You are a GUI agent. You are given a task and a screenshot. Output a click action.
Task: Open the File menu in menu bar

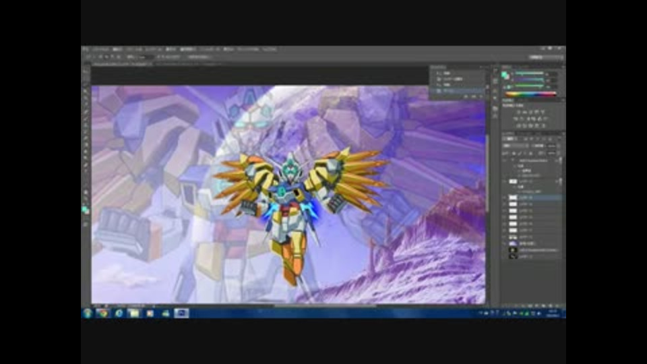click(x=100, y=49)
